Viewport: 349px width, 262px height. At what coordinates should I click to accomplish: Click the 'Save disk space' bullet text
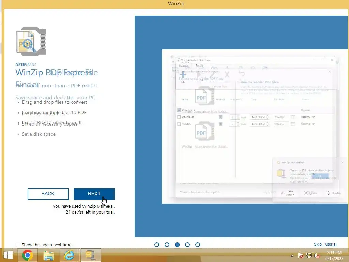coord(39,134)
